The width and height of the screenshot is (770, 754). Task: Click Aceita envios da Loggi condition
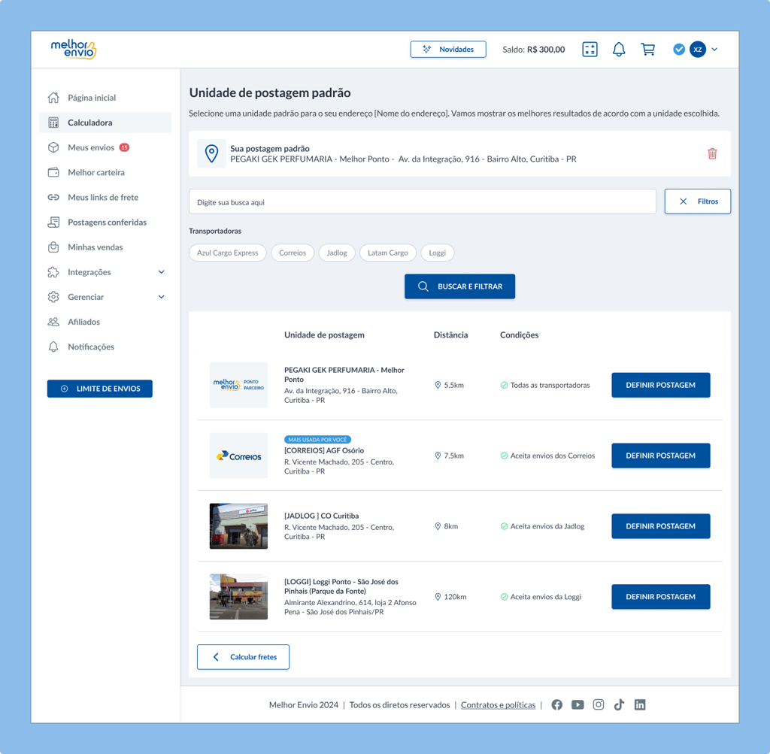[x=541, y=597]
